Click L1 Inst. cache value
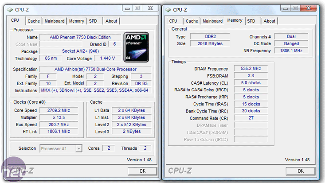The height and width of the screenshot is (183, 325). pyautogui.click(x=132, y=117)
